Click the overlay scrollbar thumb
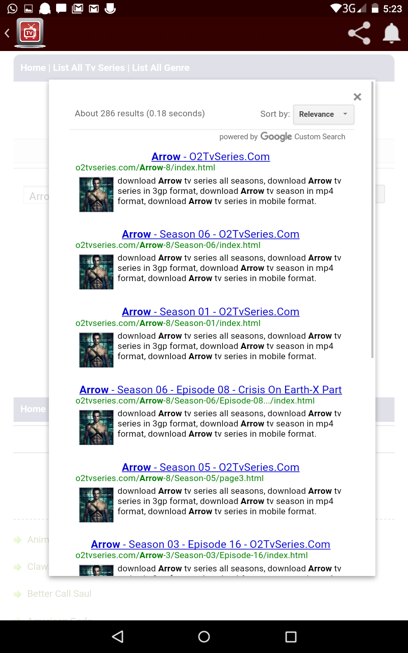The image size is (408, 653). pyautogui.click(x=372, y=219)
